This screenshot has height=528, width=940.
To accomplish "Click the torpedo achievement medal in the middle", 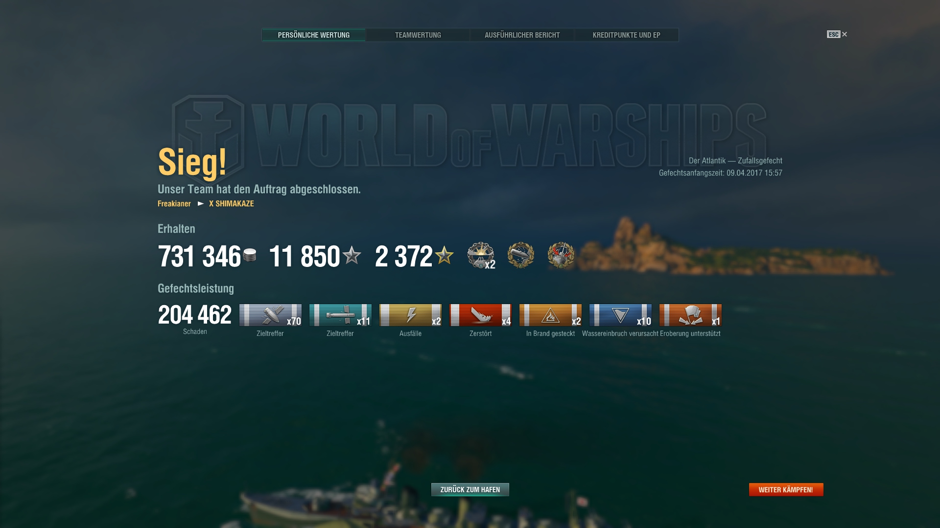I will click(520, 255).
